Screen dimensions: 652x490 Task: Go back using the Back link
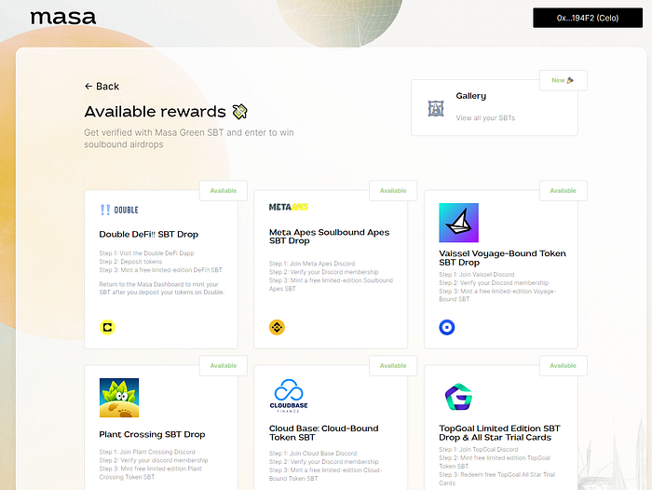pyautogui.click(x=102, y=86)
